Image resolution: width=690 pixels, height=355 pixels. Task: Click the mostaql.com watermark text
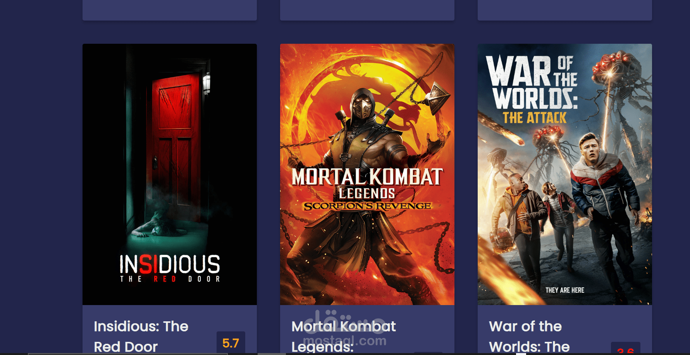click(345, 341)
